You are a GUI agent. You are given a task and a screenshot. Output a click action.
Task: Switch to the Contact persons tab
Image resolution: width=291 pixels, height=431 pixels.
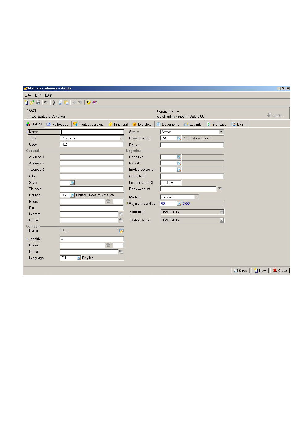coord(89,124)
